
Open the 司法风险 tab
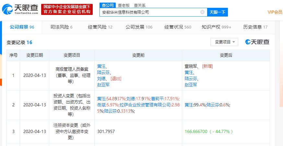point(61,27)
